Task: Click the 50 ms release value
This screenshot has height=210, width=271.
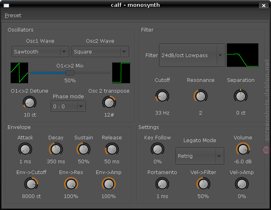Action: point(112,162)
